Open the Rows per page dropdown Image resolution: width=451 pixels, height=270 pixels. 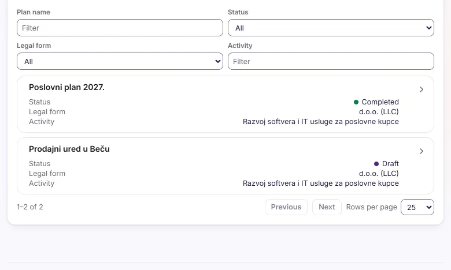coord(417,207)
